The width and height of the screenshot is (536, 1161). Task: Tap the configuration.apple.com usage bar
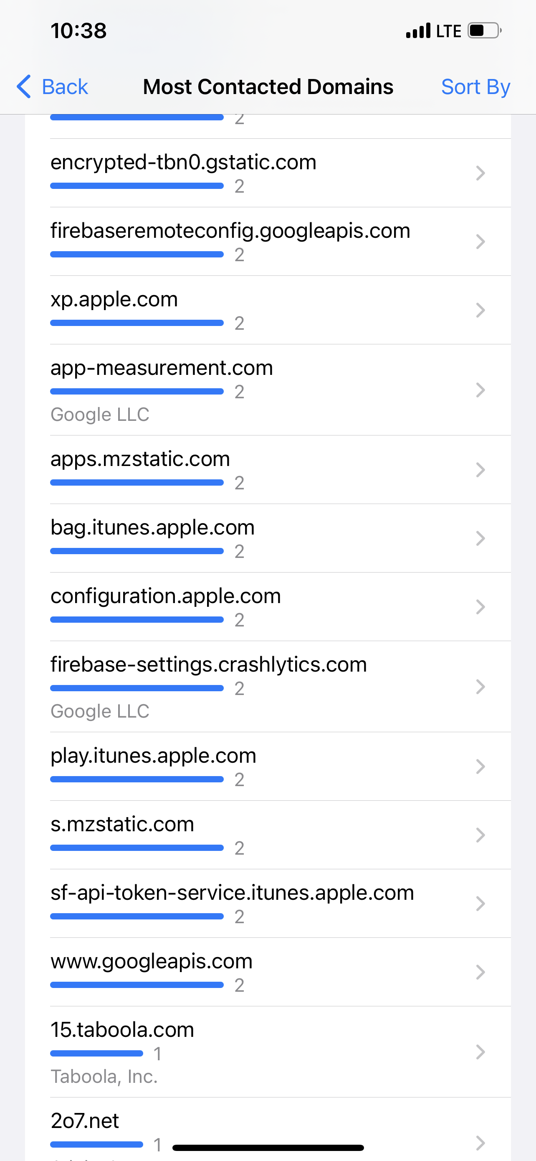137,620
